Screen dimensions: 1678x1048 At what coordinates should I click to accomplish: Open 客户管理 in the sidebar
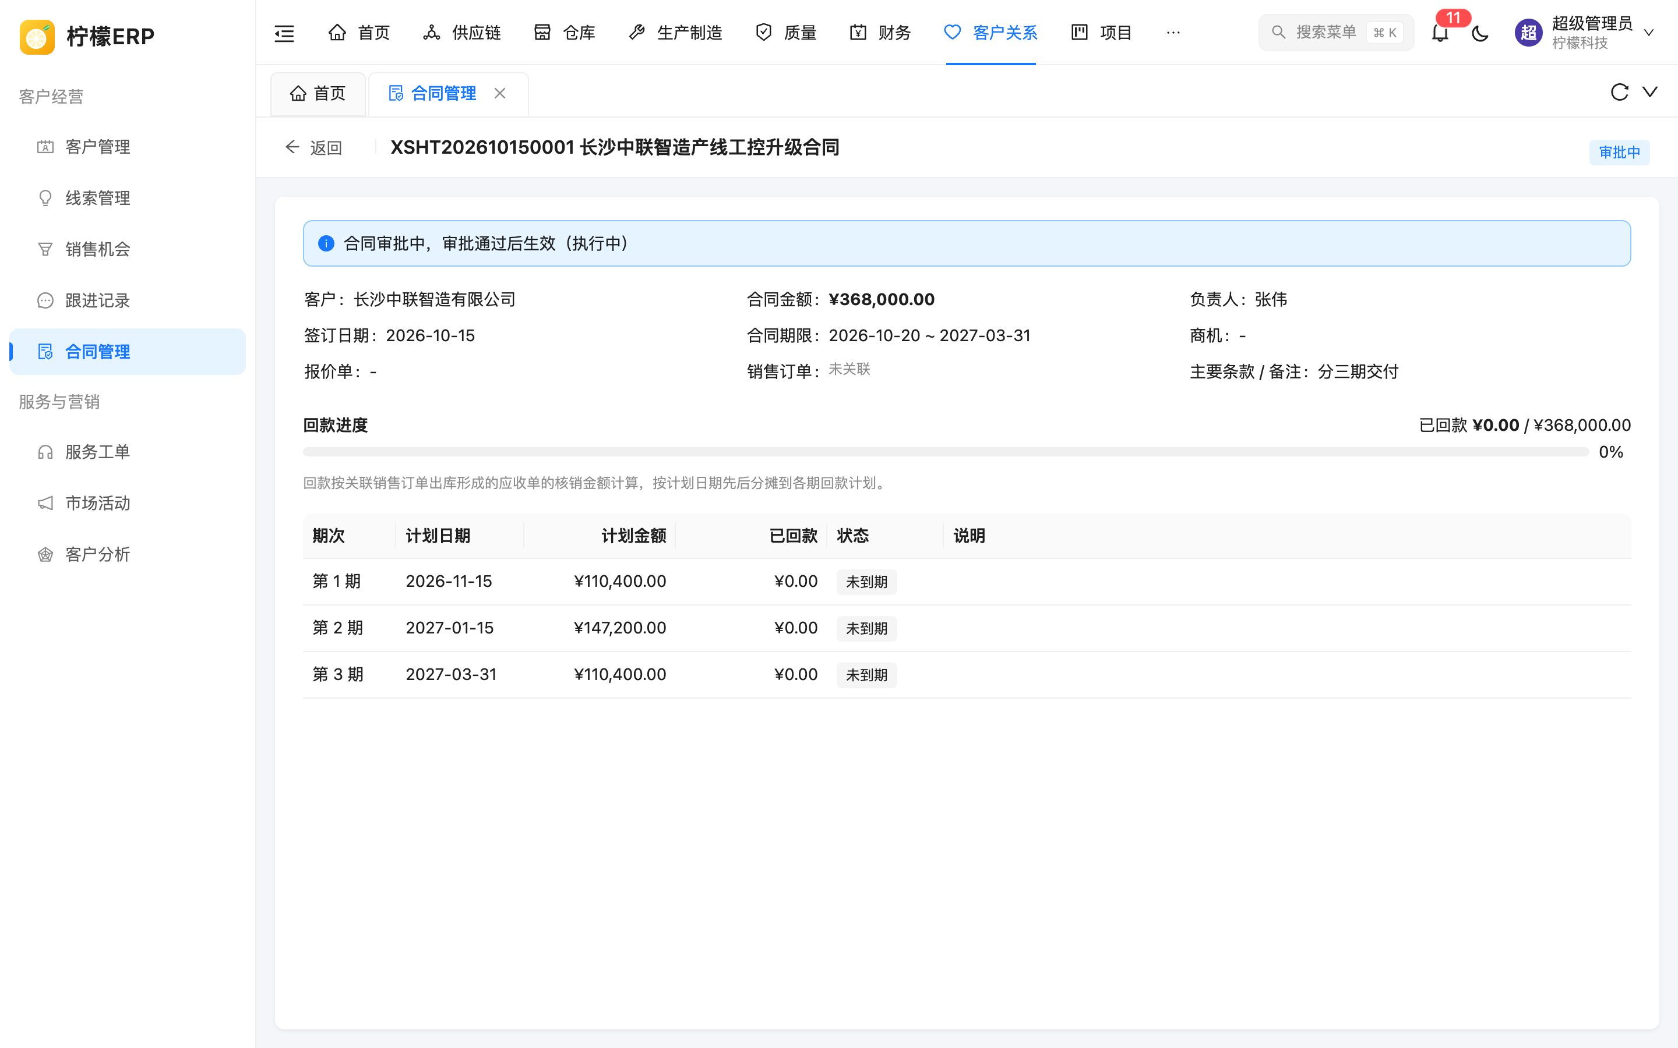128,147
